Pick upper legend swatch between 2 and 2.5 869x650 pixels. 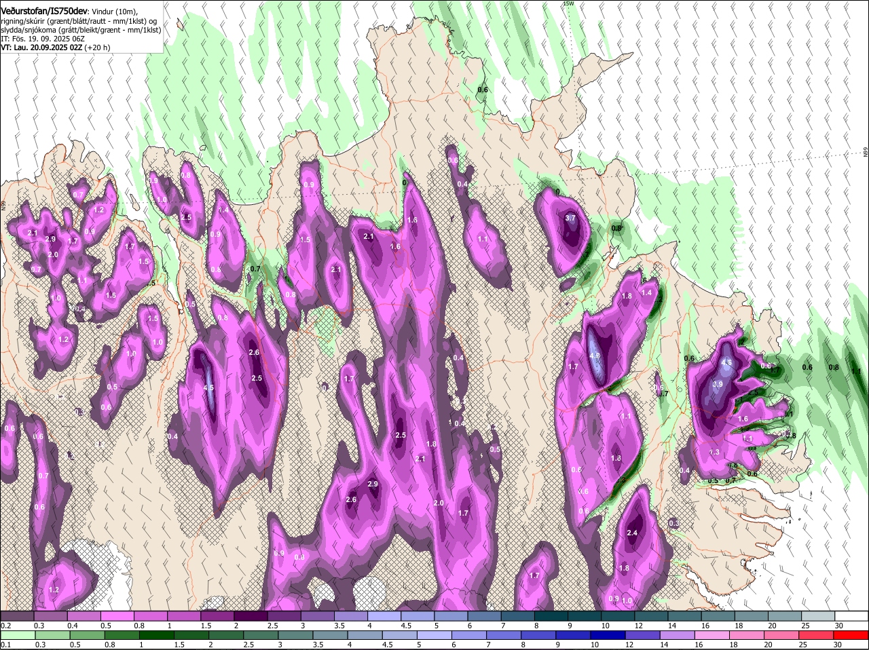coord(251,616)
